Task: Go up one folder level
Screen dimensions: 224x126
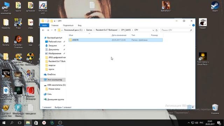Action: pyautogui.click(x=55, y=30)
